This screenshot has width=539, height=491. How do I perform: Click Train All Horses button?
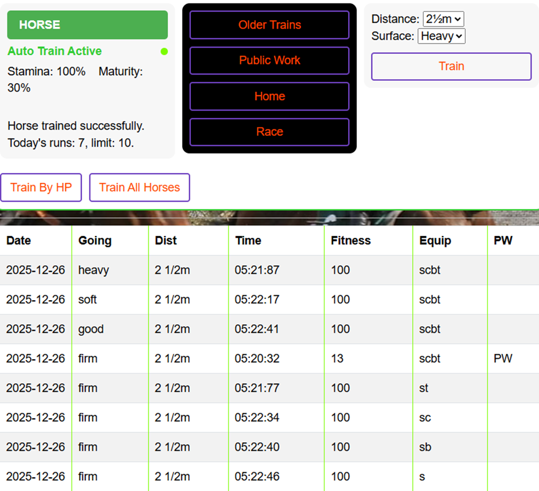[x=139, y=187]
